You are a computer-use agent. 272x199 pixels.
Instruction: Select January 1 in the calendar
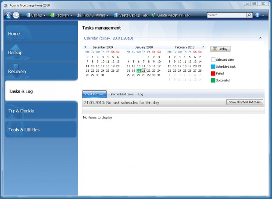[149, 57]
